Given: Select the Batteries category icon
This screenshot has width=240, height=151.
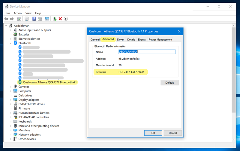Looking at the screenshot, I should [15, 34].
